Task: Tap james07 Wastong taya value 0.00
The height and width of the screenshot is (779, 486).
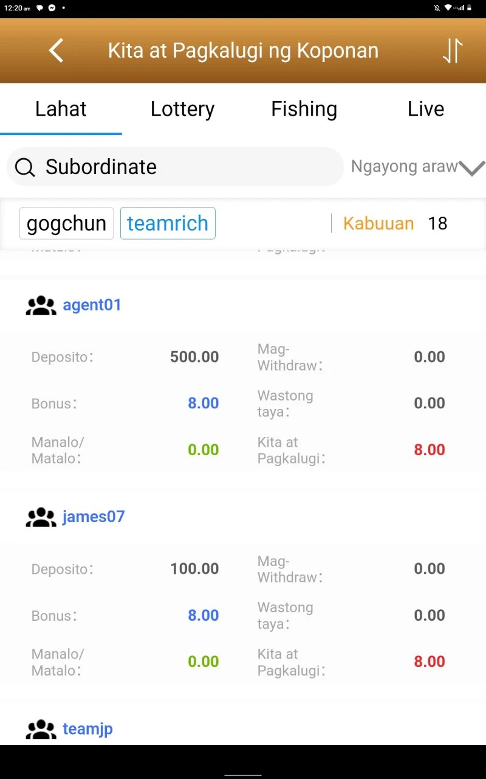Action: [430, 615]
